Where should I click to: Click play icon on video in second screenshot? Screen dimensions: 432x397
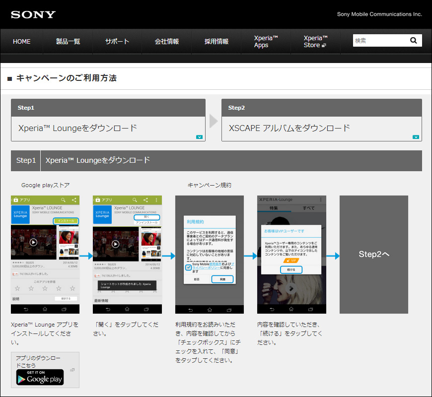[x=115, y=244]
